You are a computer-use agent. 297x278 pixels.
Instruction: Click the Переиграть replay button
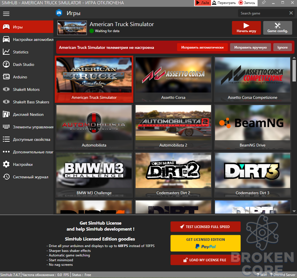tap(224, 3)
